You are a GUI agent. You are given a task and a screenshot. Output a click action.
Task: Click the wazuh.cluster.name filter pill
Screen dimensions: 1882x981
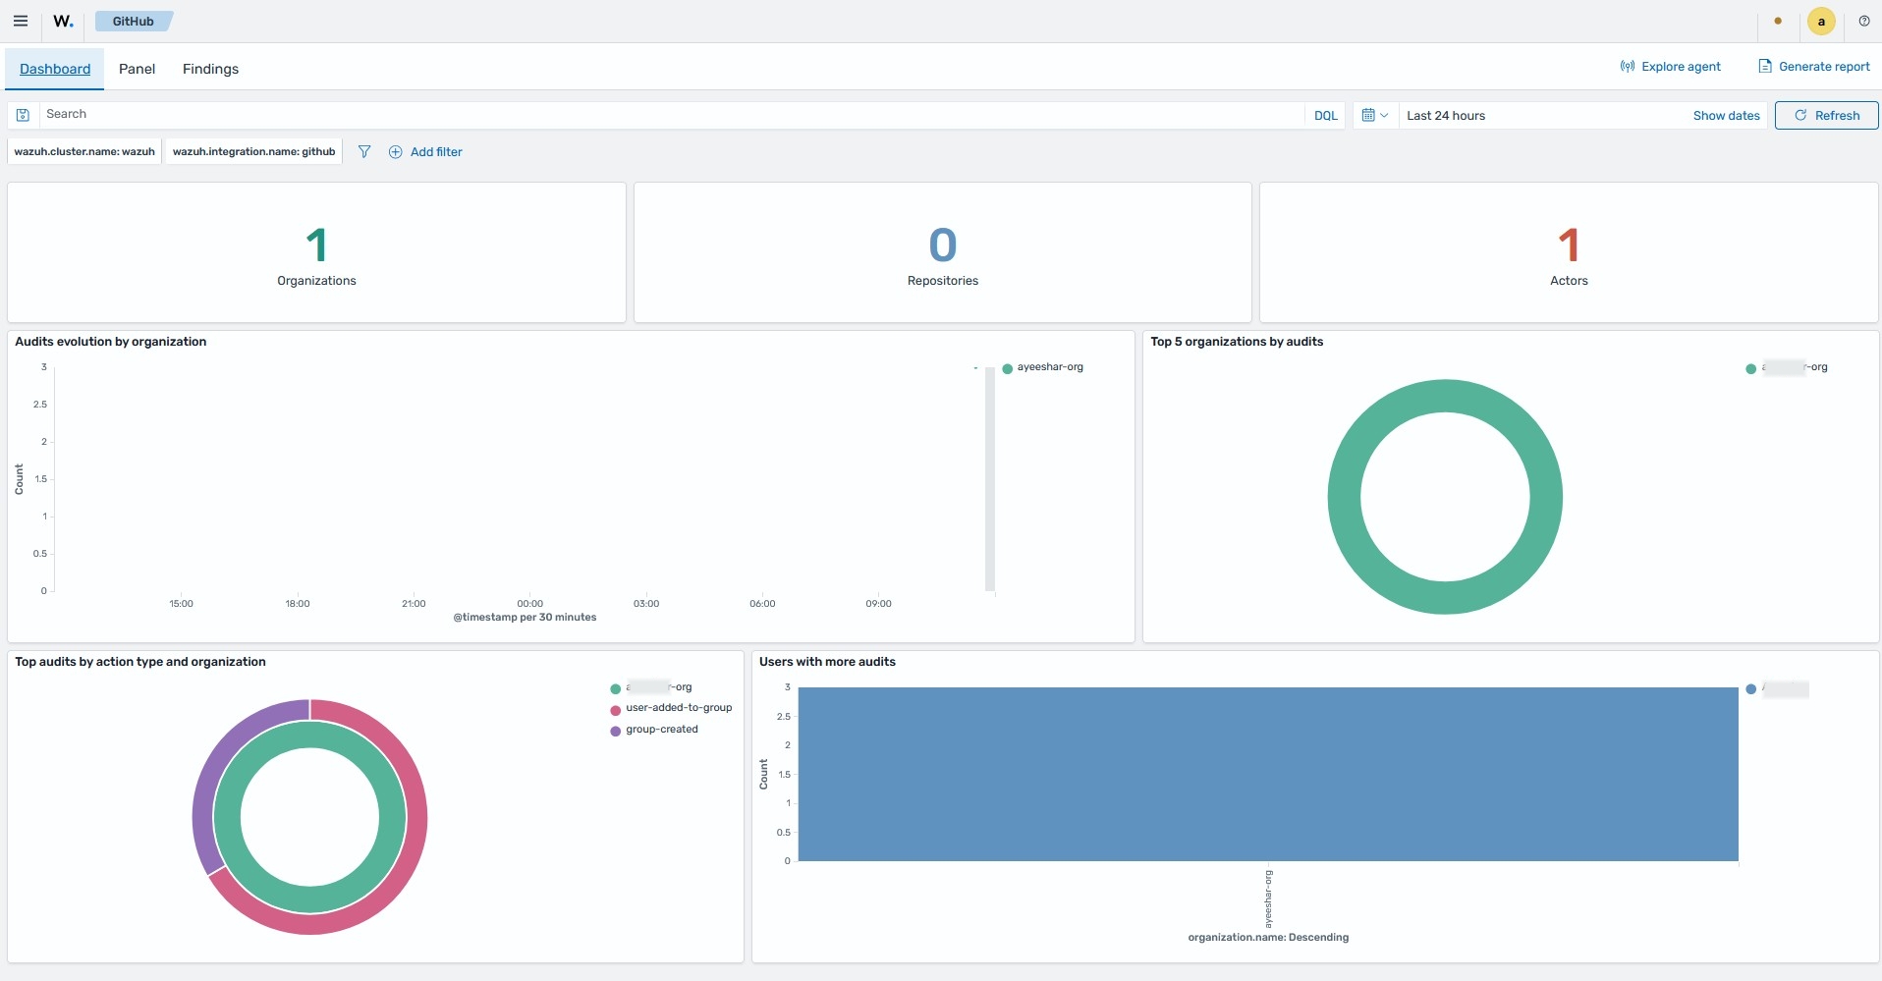pos(84,151)
